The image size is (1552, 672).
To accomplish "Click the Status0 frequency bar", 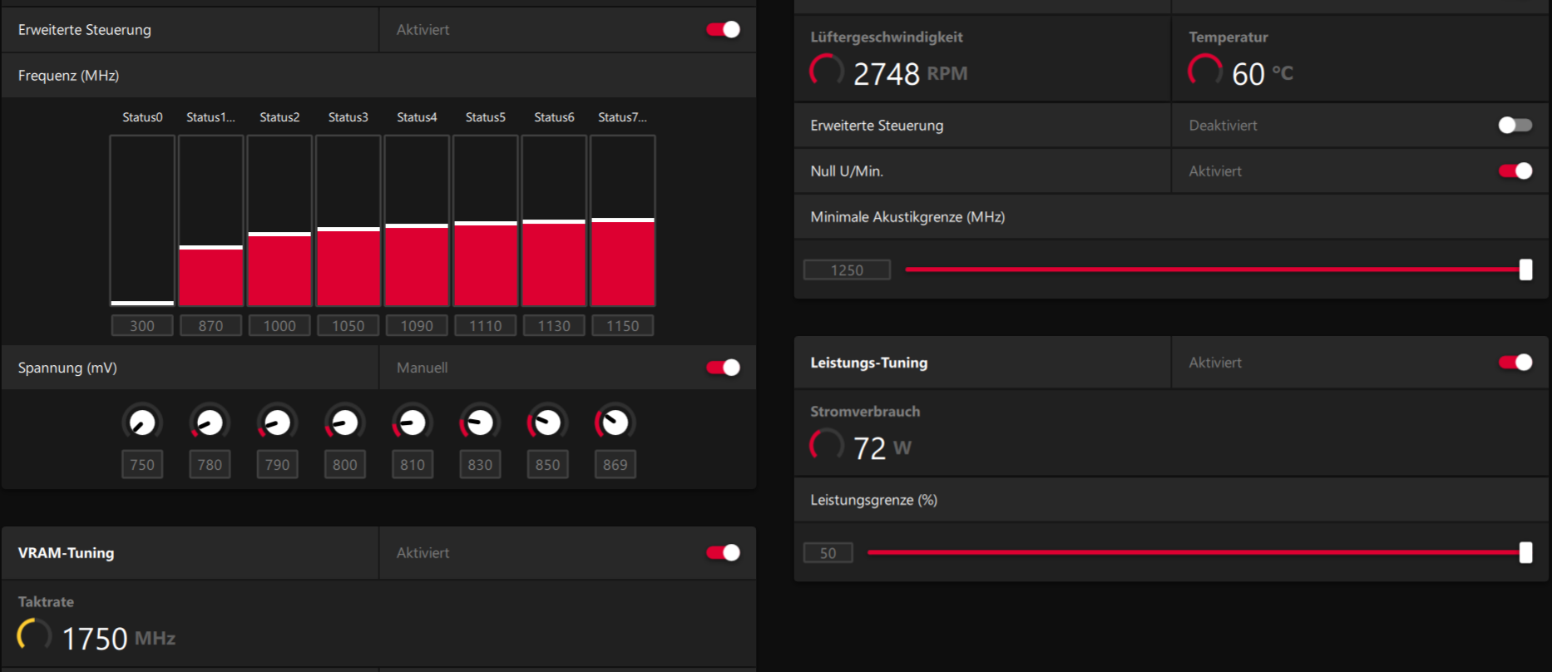I will [142, 221].
